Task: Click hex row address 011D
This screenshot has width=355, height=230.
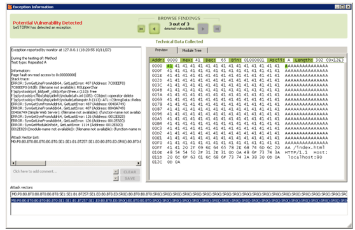Action: pyautogui.click(x=157, y=157)
